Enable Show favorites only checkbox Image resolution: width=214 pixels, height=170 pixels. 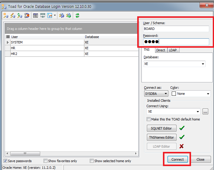(46, 161)
